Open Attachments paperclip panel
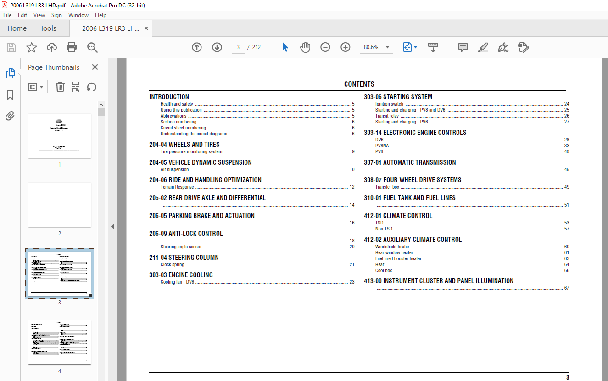608x381 pixels. coord(10,116)
